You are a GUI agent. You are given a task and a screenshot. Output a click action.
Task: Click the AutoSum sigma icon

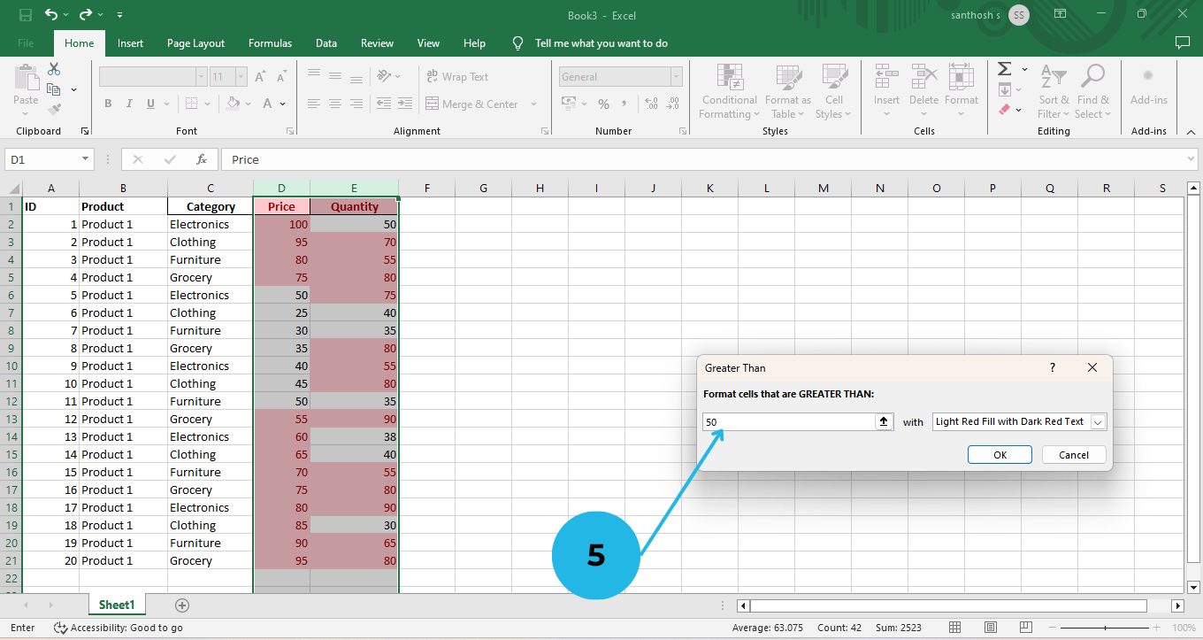(1005, 69)
